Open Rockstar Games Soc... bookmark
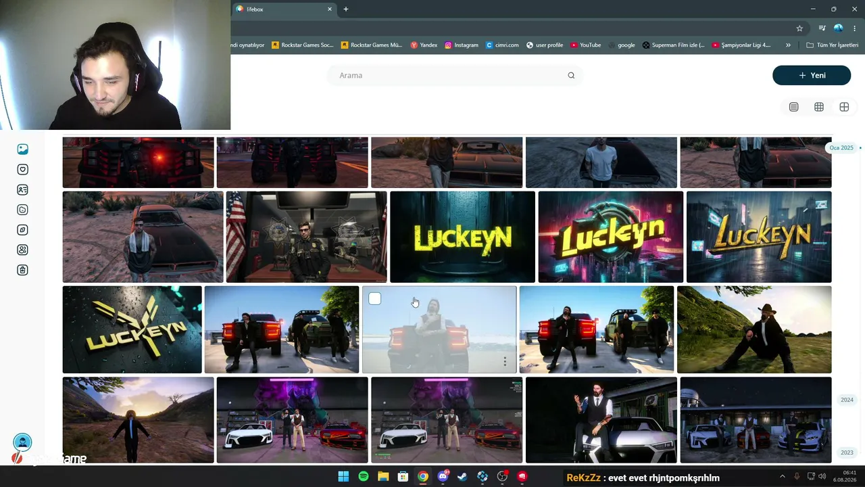Image resolution: width=865 pixels, height=487 pixels. [303, 45]
